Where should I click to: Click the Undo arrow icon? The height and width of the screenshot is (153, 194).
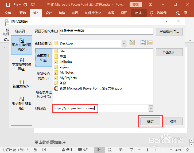point(16,5)
